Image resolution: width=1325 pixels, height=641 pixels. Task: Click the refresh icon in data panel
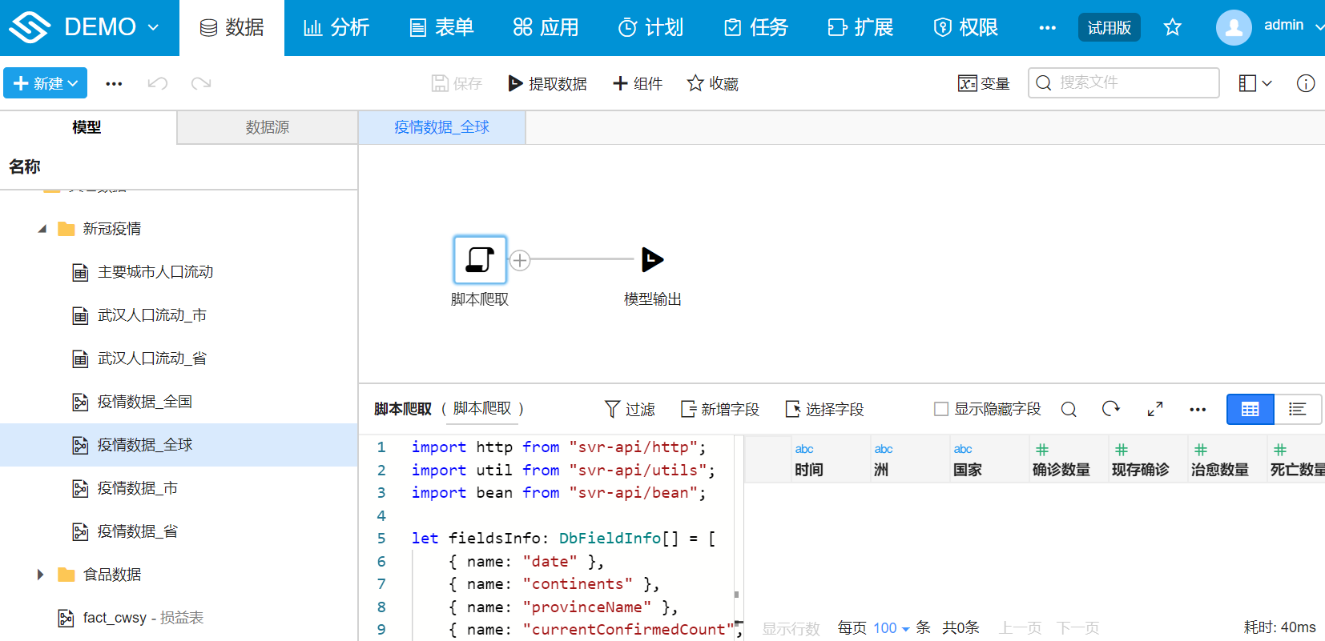(x=1110, y=409)
